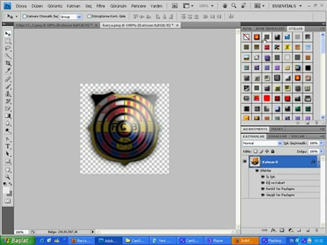
Task: Select the 3D Rotate tool
Action: (x=8, y=169)
